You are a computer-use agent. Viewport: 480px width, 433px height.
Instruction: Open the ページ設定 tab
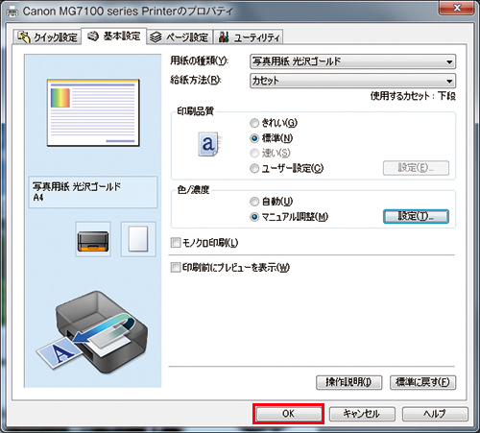click(x=180, y=37)
